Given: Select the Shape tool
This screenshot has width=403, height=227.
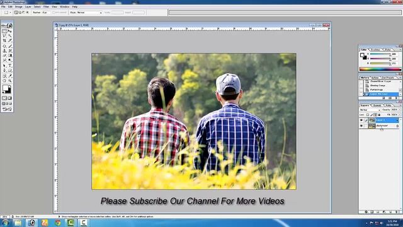Looking at the screenshot, I should click(10, 70).
